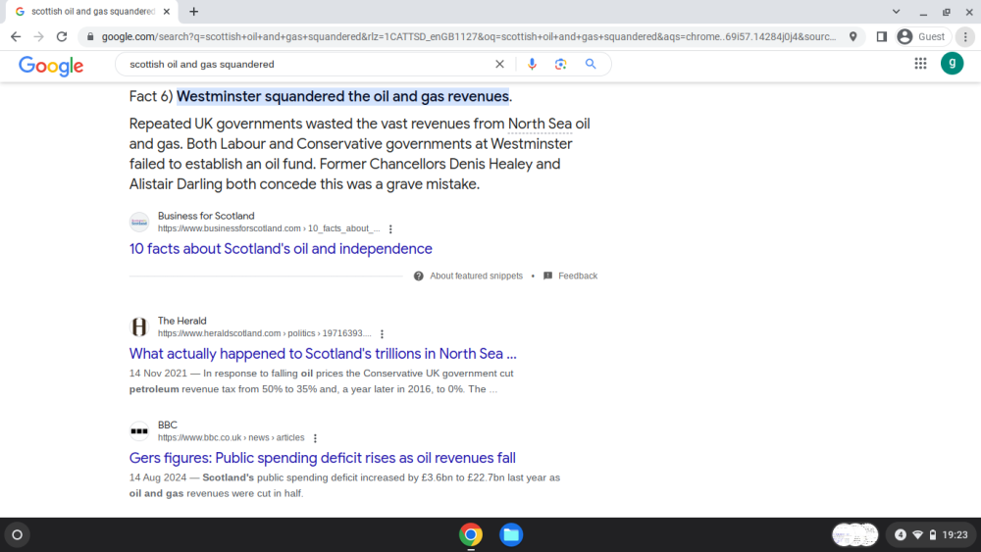The height and width of the screenshot is (552, 981).
Task: Click the bbc.co.uk URL breadcrumb
Action: [231, 437]
